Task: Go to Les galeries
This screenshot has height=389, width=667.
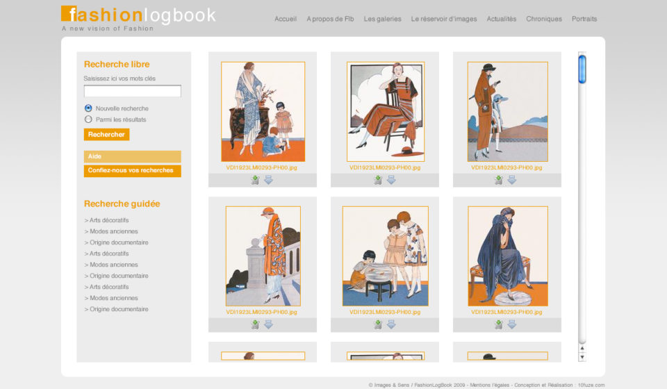Action: [382, 19]
